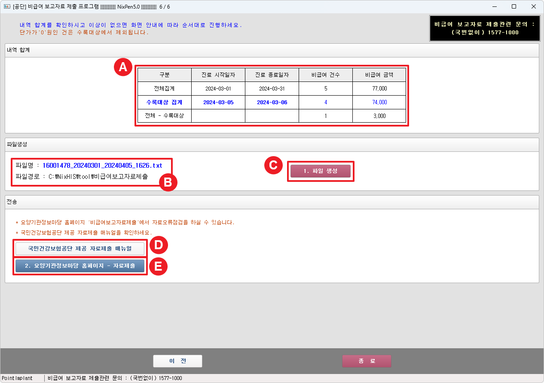The height and width of the screenshot is (383, 544).
Task: Click the red circle B marker
Action: 168,183
